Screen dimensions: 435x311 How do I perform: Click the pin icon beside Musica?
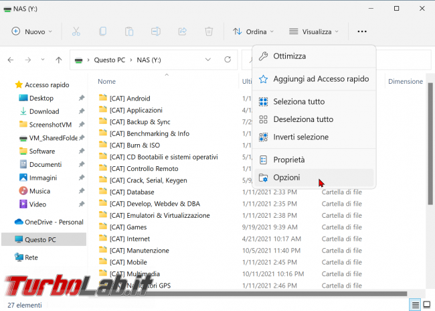click(81, 191)
